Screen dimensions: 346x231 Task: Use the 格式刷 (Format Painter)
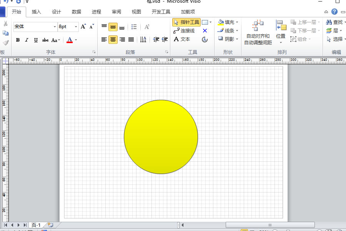(5, 42)
